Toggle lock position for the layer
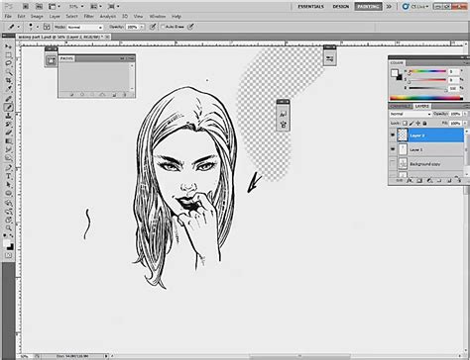This screenshot has width=470, height=360. pos(418,123)
